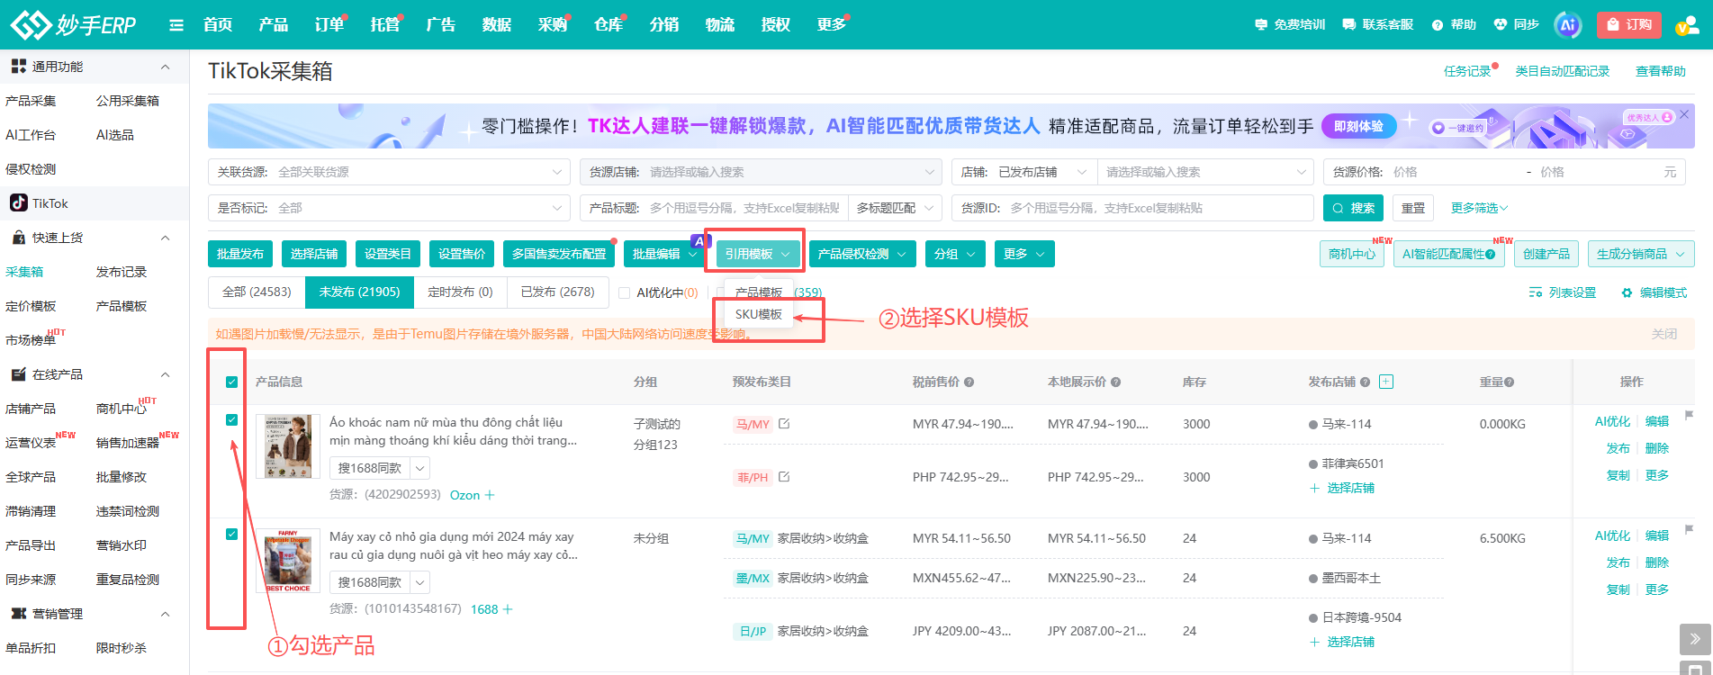Click help icon next to 本地展示价
1713x675 pixels.
tap(1116, 382)
